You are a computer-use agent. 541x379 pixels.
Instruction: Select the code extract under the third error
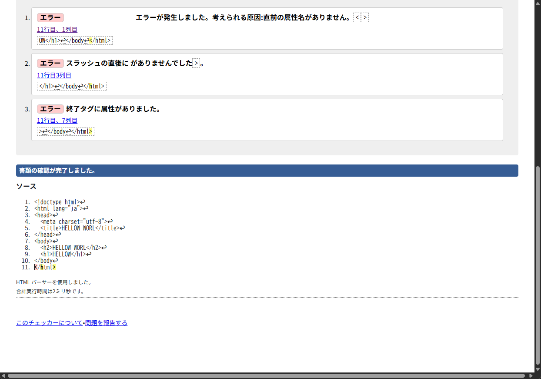(65, 131)
